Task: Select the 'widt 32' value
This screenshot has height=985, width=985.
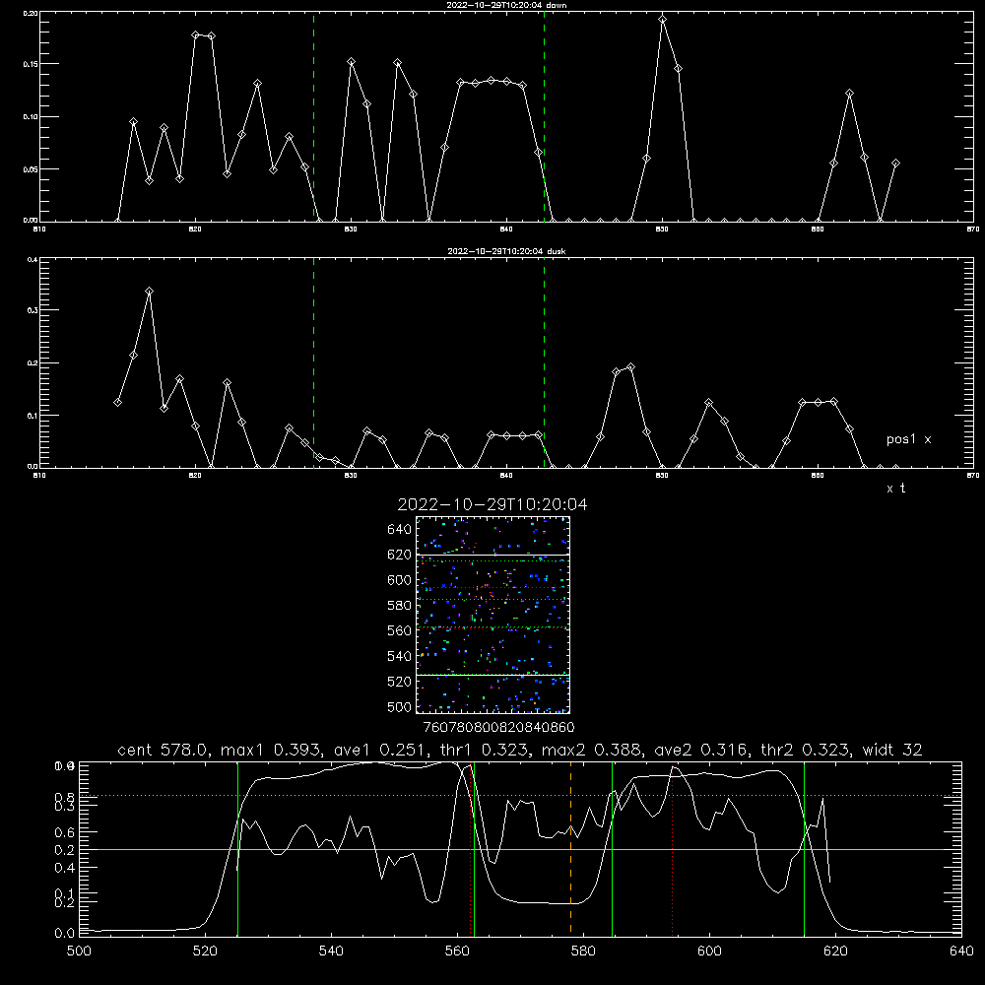Action: [x=892, y=750]
